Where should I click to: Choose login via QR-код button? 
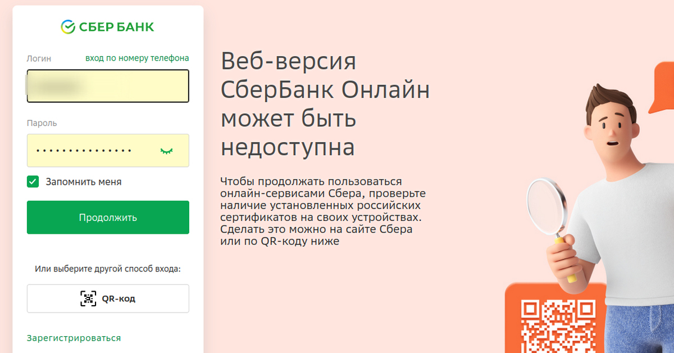(x=108, y=298)
